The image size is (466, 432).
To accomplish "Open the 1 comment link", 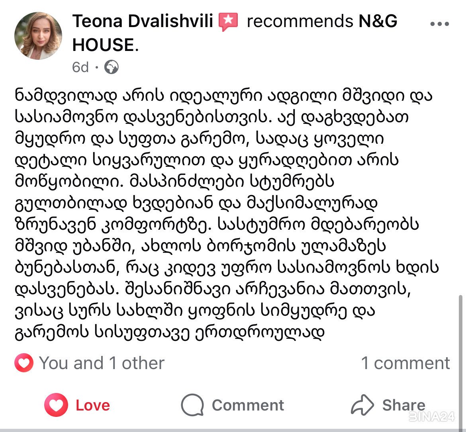I will pyautogui.click(x=405, y=363).
